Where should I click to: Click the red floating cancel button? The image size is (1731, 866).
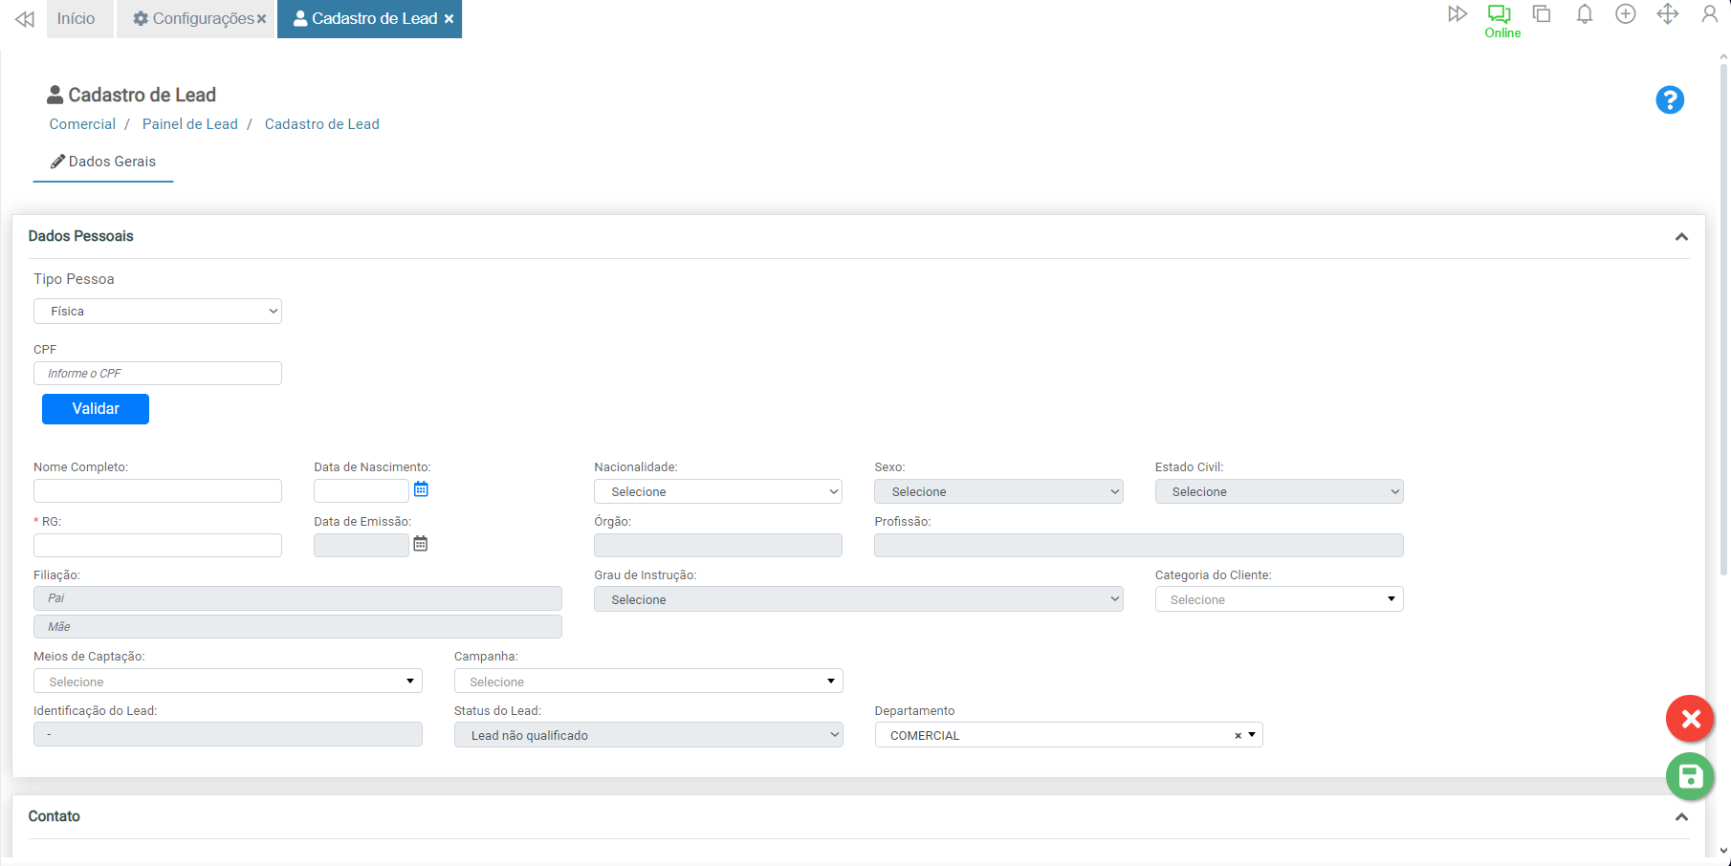[x=1690, y=719]
